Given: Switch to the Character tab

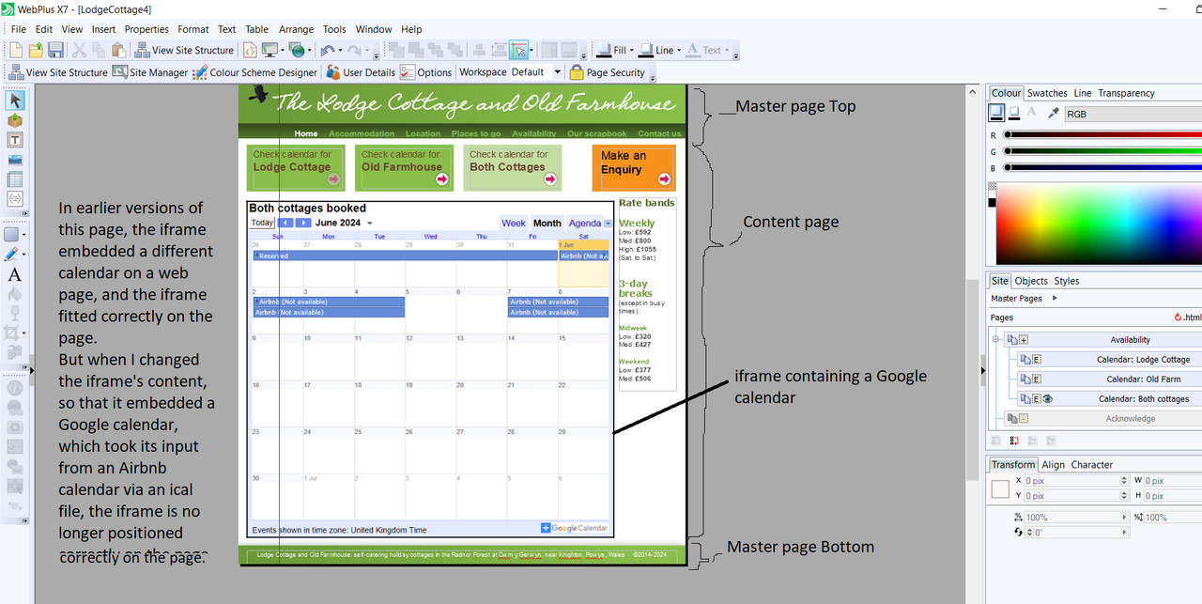Looking at the screenshot, I should [1091, 464].
